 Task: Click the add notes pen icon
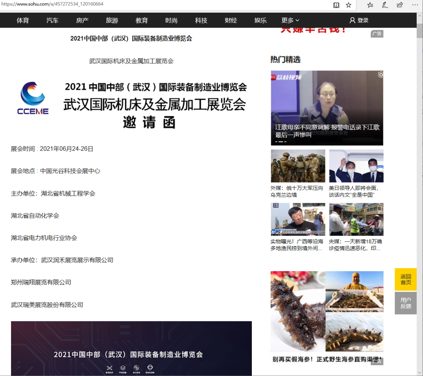(385, 5)
